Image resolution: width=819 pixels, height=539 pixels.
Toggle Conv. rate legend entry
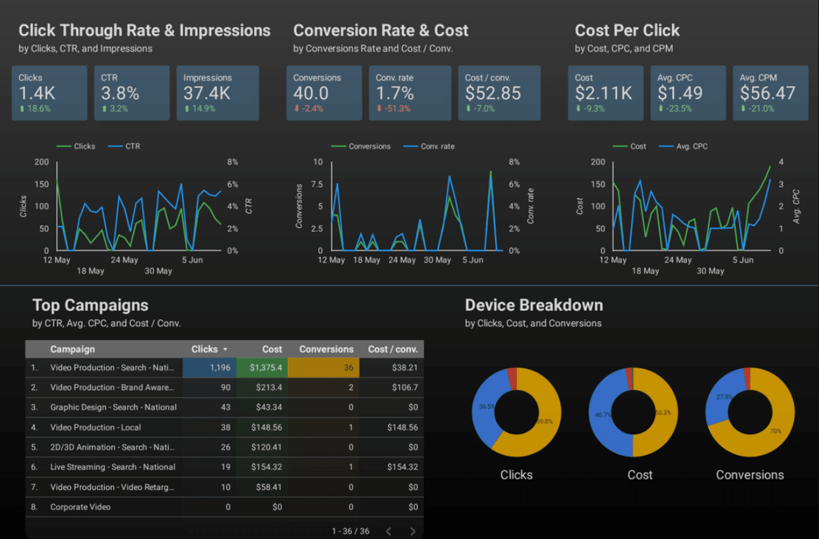tap(429, 146)
